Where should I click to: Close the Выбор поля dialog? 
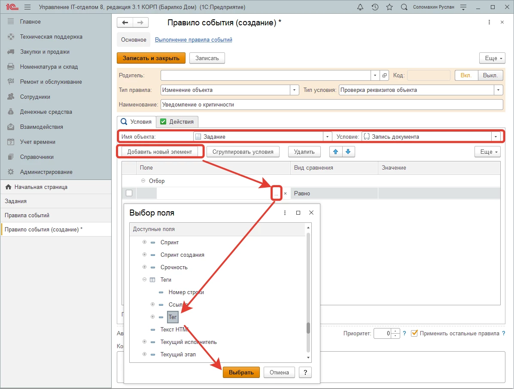(311, 213)
